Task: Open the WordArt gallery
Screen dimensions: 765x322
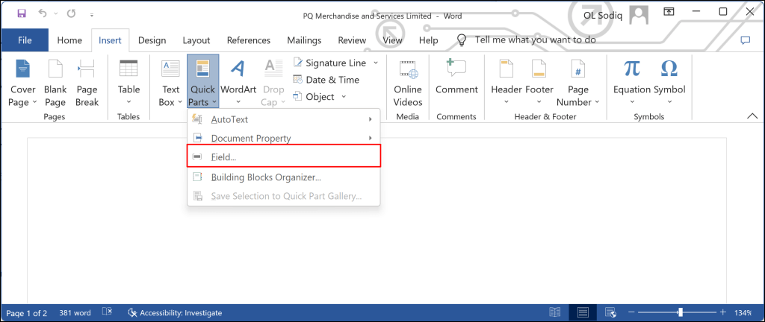Action: point(238,83)
